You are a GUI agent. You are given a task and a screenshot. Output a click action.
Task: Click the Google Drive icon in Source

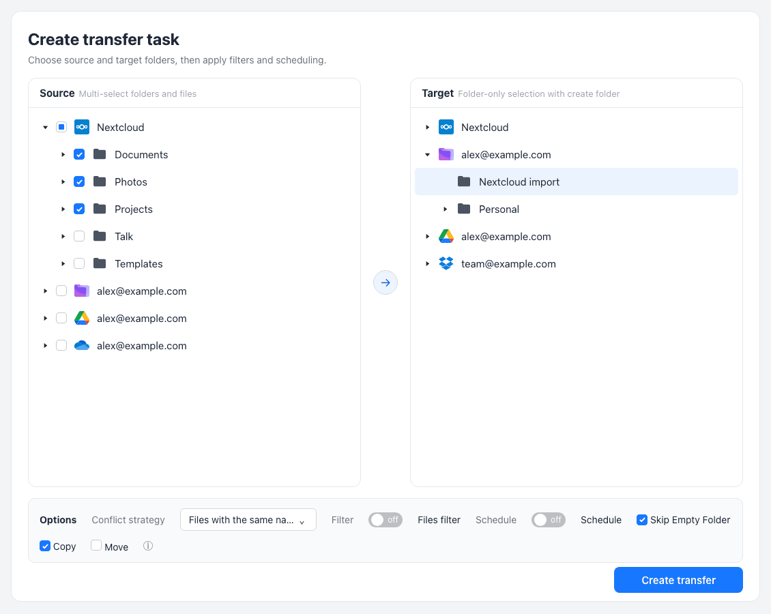82,319
